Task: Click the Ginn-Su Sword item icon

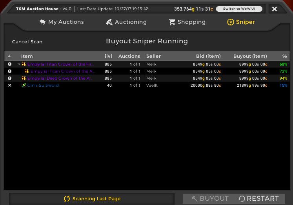Action: tap(24, 86)
